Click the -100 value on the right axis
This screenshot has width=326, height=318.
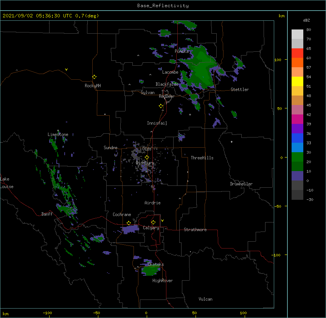(x=276, y=255)
